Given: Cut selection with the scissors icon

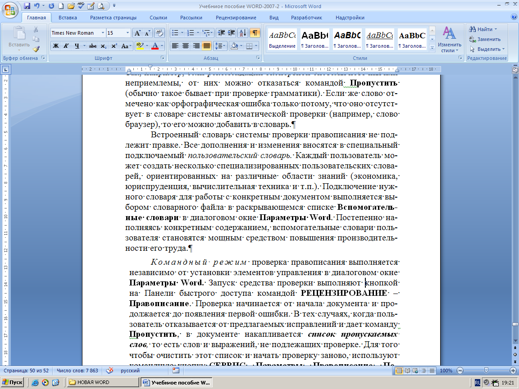Looking at the screenshot, I should point(36,30).
